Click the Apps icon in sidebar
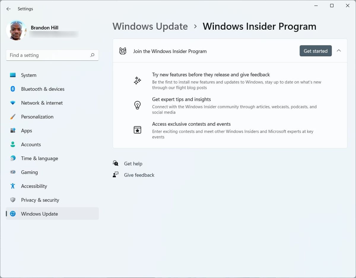Viewport: 356px width, 278px height. coord(13,130)
